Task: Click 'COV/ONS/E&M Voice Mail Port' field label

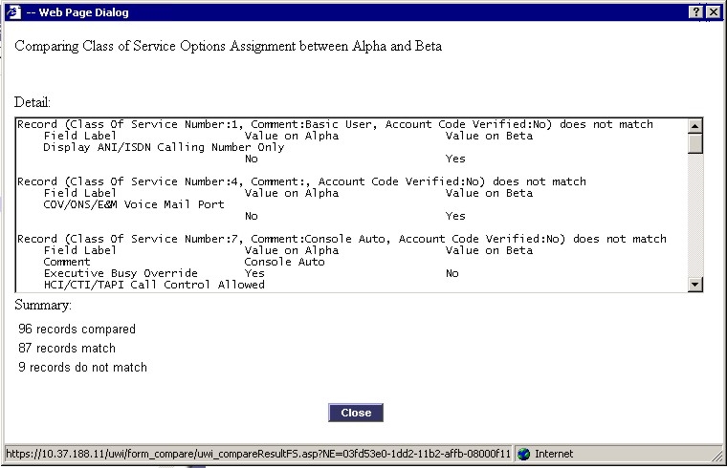Action: 134,204
